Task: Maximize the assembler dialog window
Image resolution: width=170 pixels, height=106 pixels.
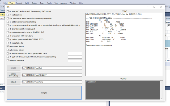Action: pos(154,7)
